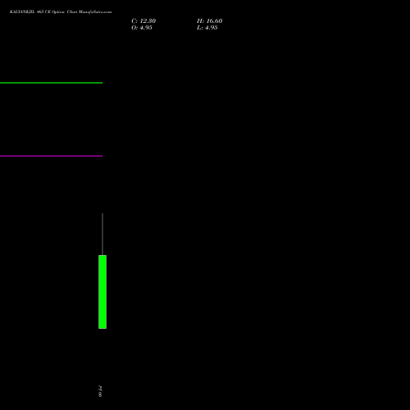Click the tip of the candle's wick
The image size is (410, 410).
coord(102,213)
